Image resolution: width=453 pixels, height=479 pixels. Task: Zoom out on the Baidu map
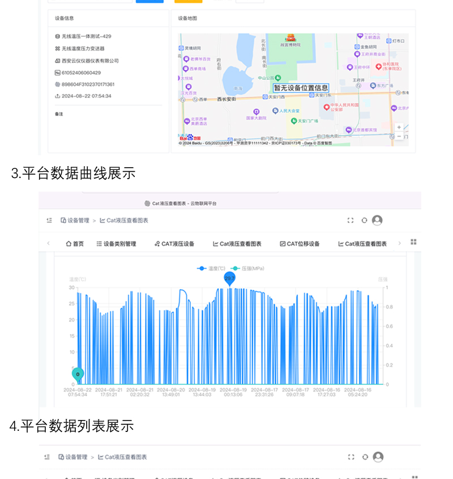tap(399, 137)
